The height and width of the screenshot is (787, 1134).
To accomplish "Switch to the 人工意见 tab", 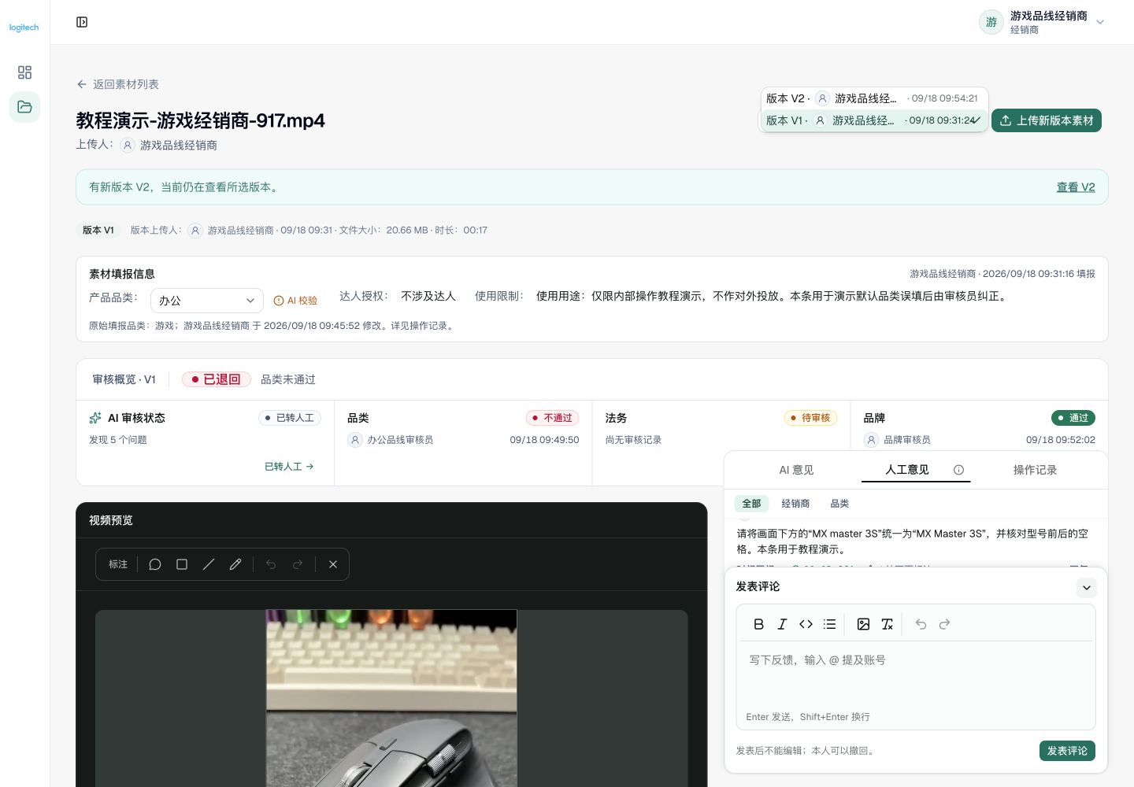I will [907, 470].
